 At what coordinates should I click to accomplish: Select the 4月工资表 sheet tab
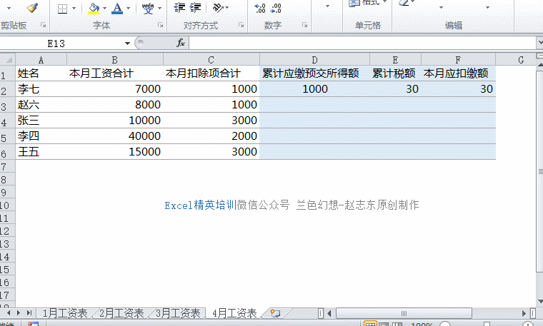pos(234,313)
